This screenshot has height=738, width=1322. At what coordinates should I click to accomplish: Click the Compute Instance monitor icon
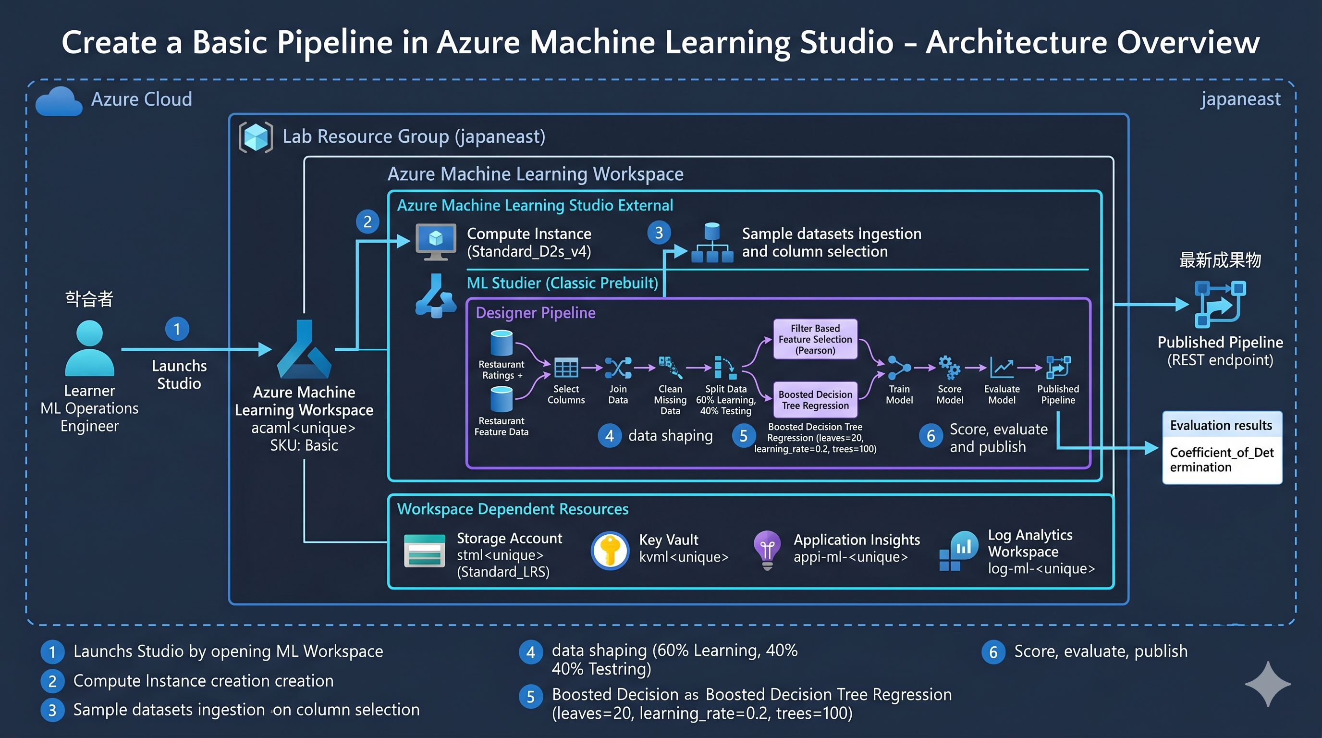tap(436, 242)
